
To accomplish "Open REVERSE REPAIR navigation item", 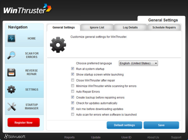I will coord(24,72).
